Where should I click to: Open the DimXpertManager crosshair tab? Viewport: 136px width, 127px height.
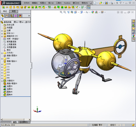tap(16, 16)
